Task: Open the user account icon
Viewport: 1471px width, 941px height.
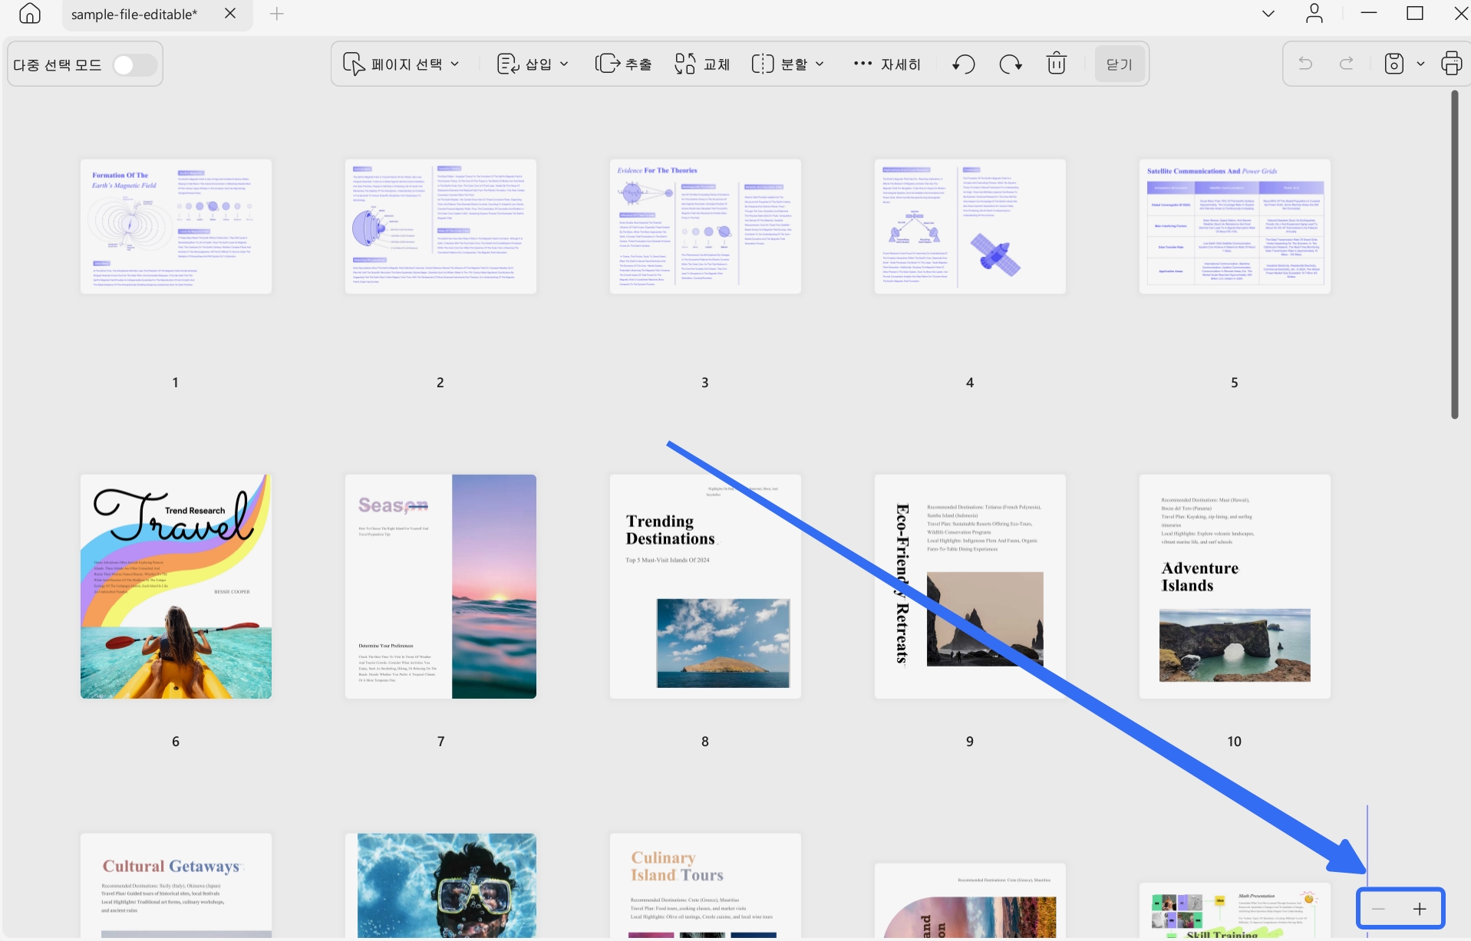Action: pos(1314,13)
